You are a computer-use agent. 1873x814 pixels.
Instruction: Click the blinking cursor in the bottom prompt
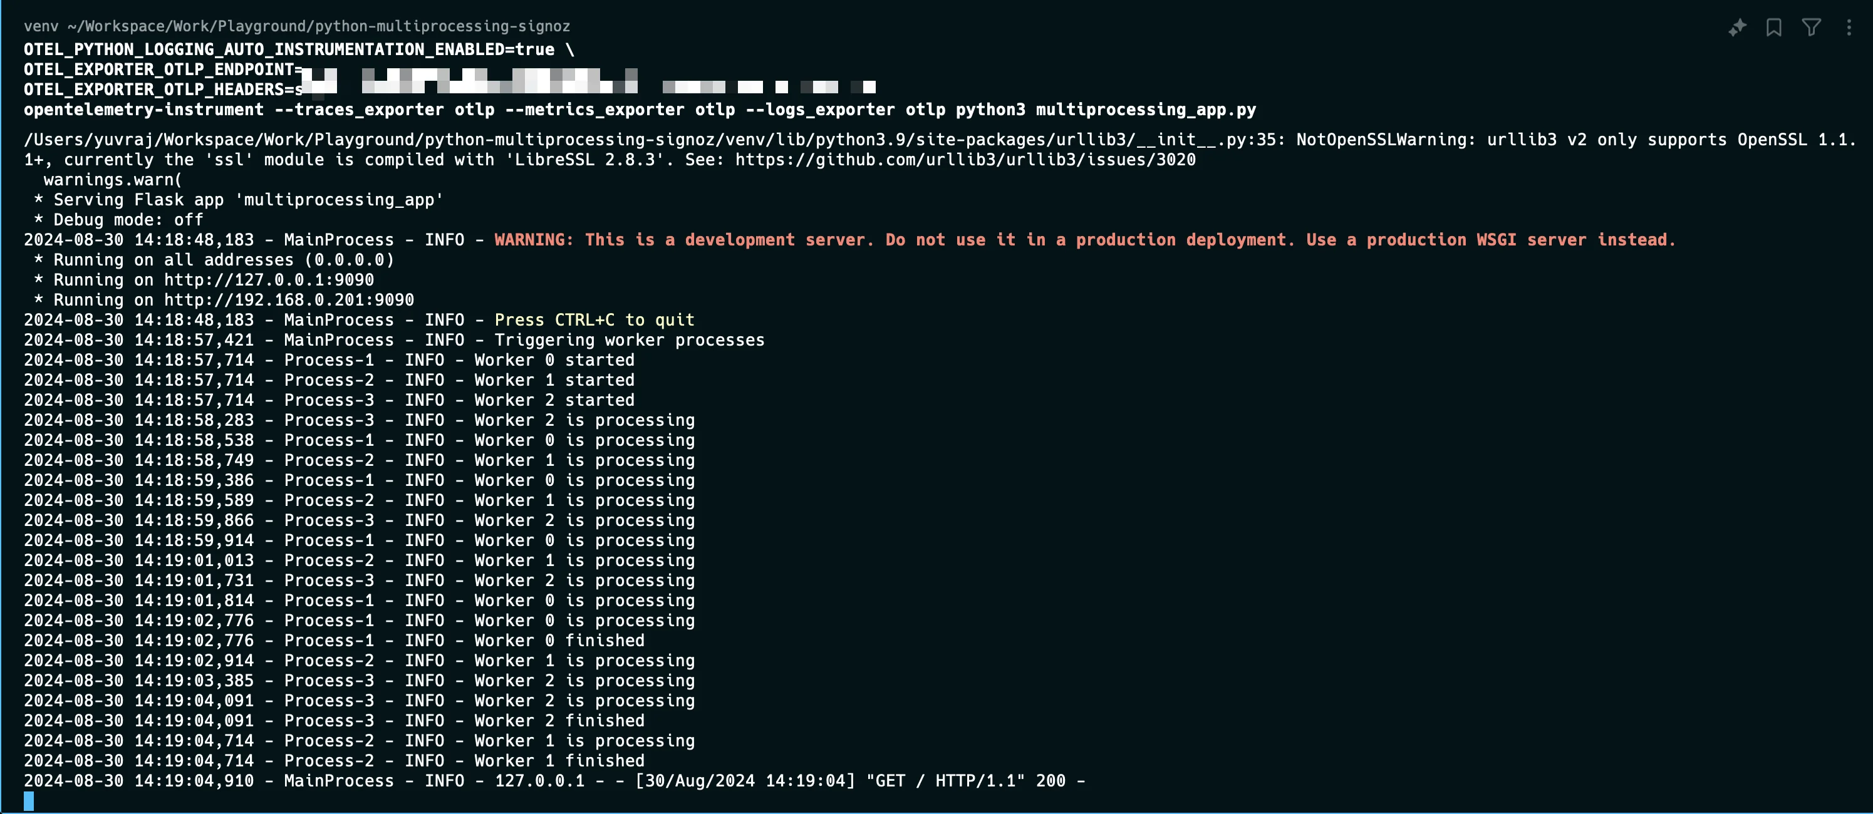pyautogui.click(x=28, y=801)
